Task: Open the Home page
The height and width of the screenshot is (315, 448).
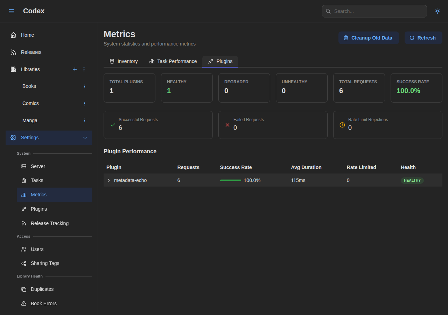Action: 49,35
